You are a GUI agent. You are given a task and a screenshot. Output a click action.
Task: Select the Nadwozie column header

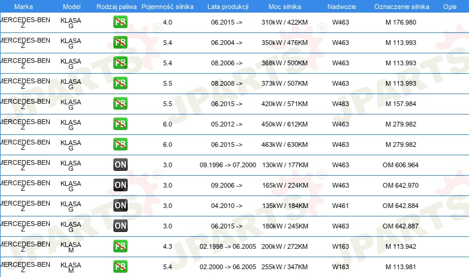(x=342, y=7)
